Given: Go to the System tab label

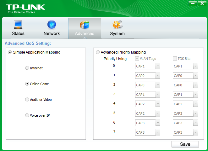Looking at the screenshot, I should point(117,33).
